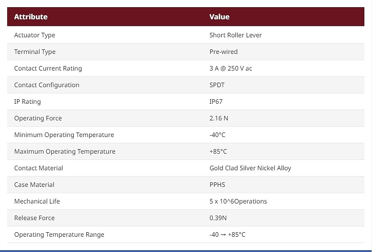Select the Actuator Type row label
Screen dimensions: 372x252
tap(35, 35)
